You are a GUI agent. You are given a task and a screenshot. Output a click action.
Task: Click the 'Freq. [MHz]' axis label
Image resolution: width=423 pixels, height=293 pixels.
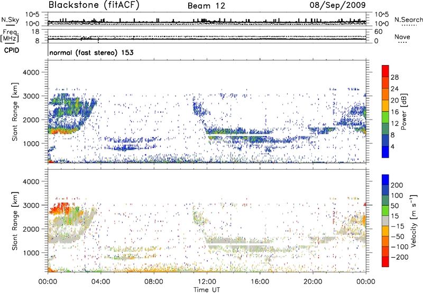pos(10,35)
